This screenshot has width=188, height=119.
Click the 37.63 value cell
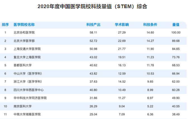click(93, 82)
